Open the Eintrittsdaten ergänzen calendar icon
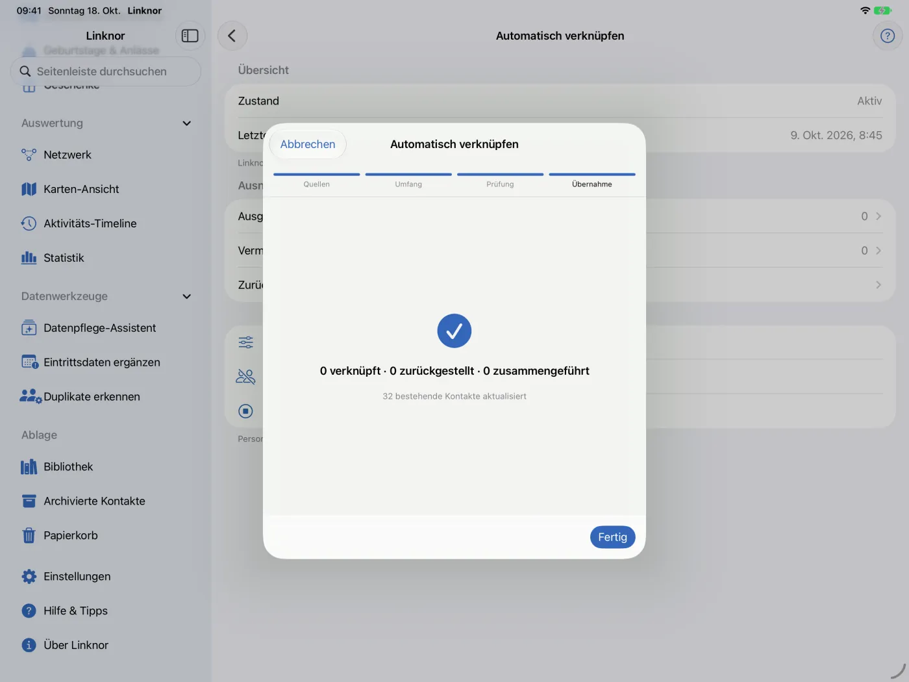This screenshot has width=909, height=682. (30, 362)
